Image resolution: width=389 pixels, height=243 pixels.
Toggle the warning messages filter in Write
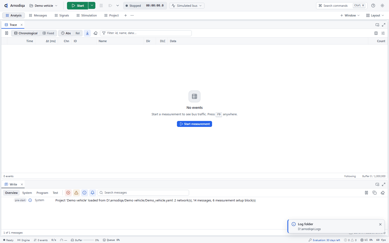pyautogui.click(x=76, y=193)
